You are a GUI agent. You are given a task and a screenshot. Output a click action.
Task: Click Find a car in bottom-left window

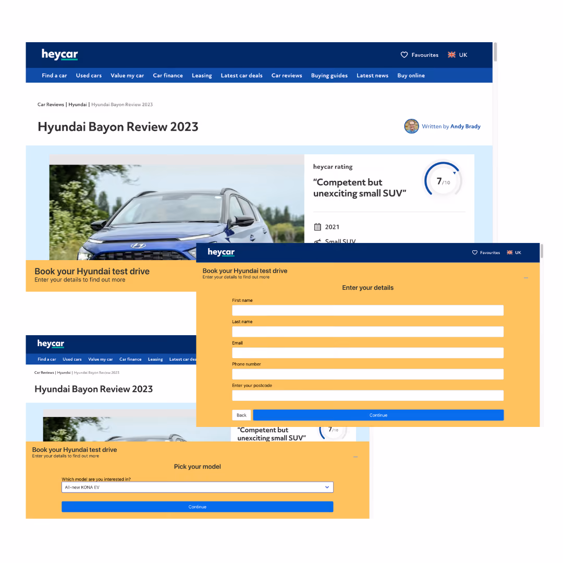[x=47, y=359]
